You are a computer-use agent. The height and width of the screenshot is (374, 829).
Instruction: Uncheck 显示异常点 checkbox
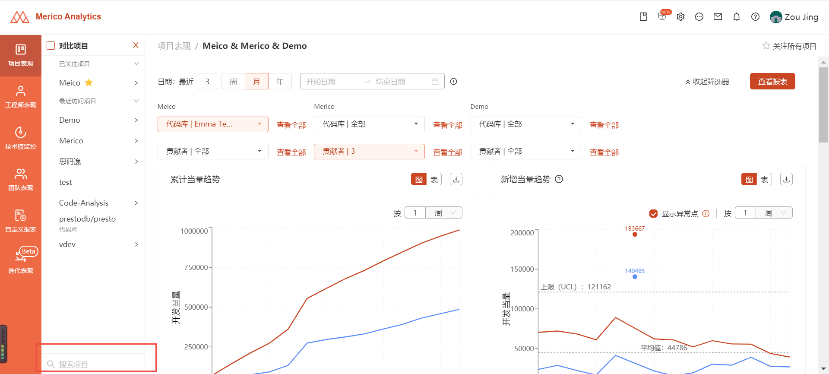tap(653, 213)
